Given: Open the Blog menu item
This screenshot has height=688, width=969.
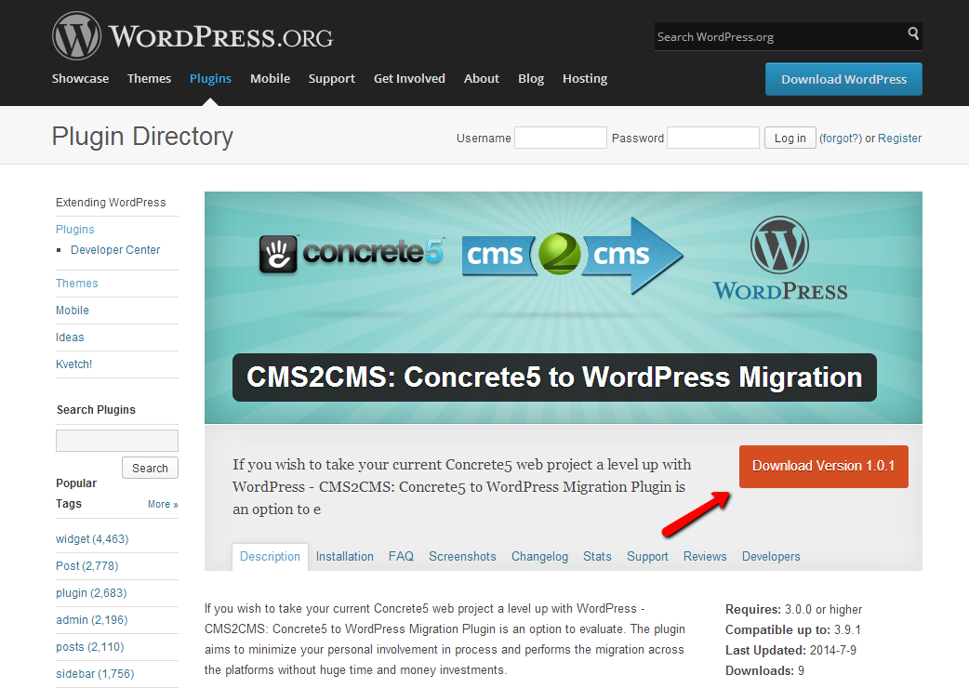Looking at the screenshot, I should (x=531, y=78).
